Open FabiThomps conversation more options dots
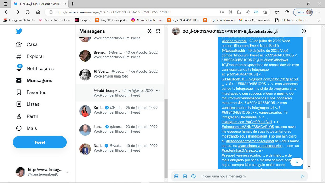Viewport: 325px width, 183px height. coord(158,90)
